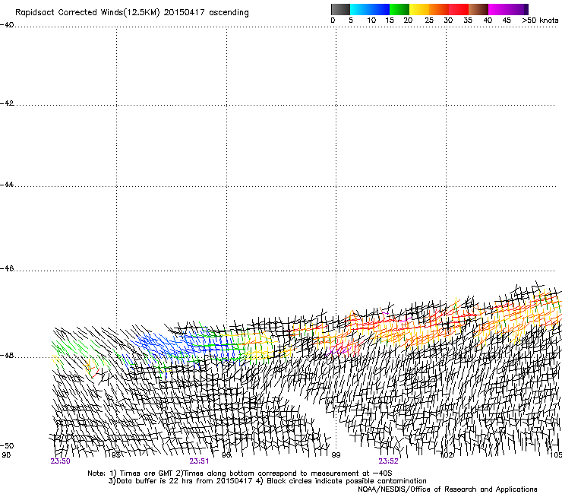Click the 'Rapidscat Corrected Winds(12.5KM)' title
Screen dimensions: 562x494
(87, 13)
